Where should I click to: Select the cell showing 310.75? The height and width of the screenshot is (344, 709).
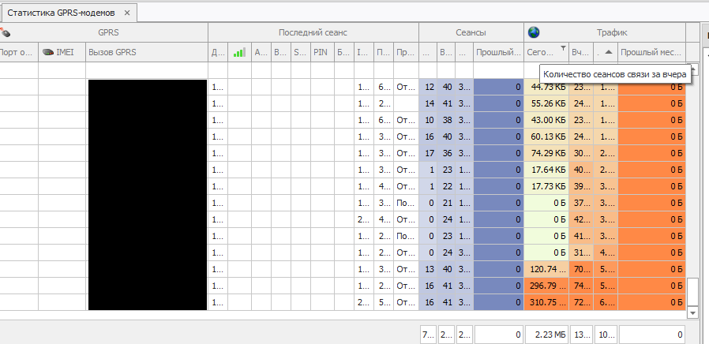point(546,302)
